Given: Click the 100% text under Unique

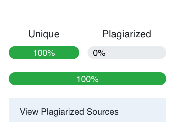Looking at the screenshot, I should pos(44,53).
